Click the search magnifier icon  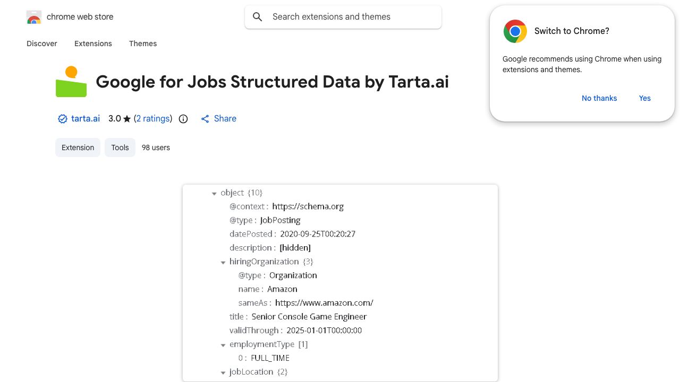coord(258,17)
